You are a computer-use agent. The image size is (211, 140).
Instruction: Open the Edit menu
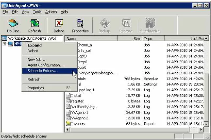click(15, 12)
